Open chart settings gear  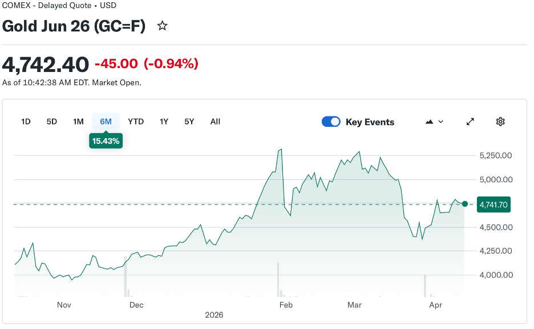(x=500, y=122)
